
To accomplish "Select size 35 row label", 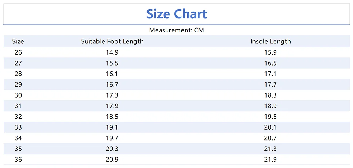I will pos(18,149).
